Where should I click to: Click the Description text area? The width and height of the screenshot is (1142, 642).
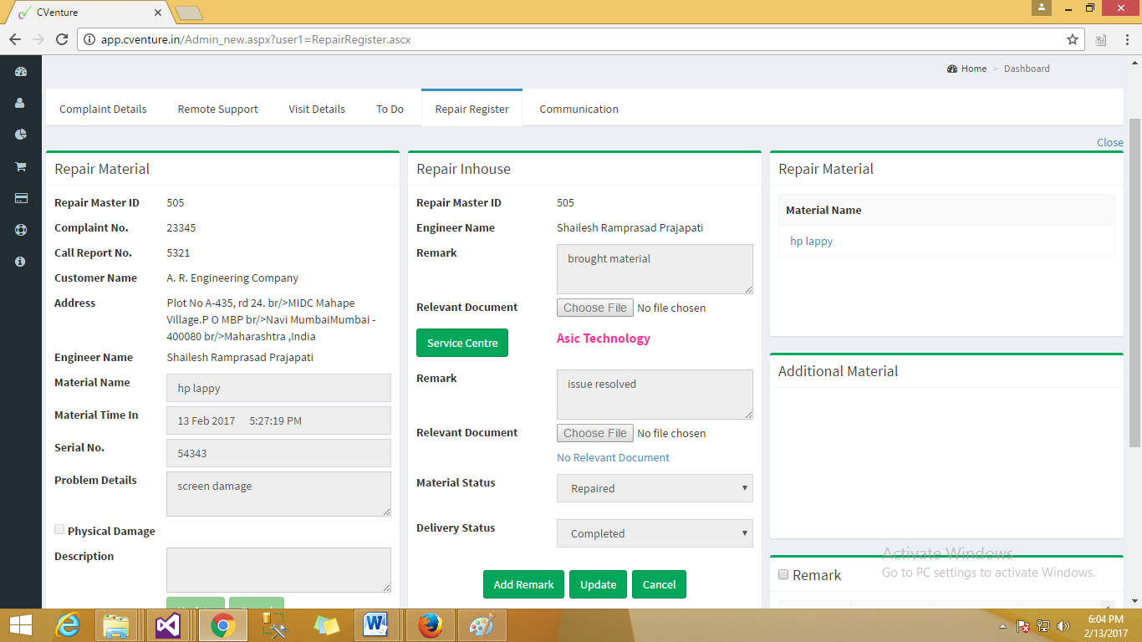click(278, 570)
